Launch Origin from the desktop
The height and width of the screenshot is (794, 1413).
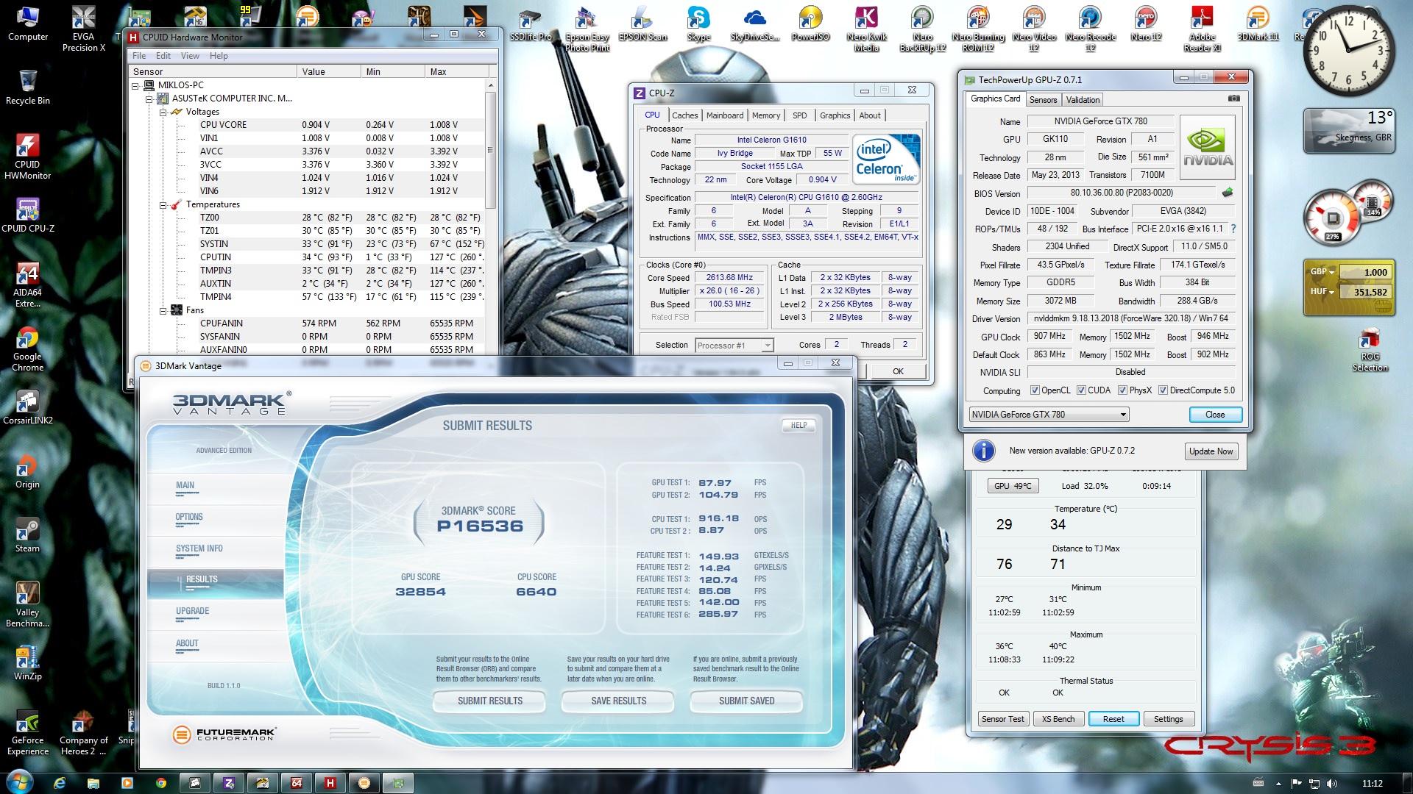pos(28,471)
